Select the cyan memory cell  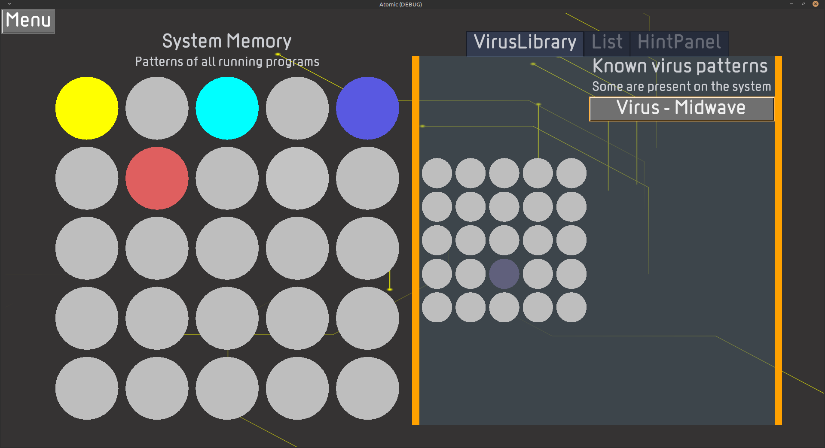227,108
